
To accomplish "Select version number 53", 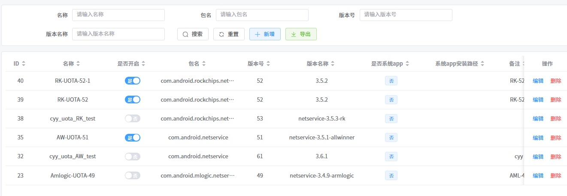I will click(260, 118).
